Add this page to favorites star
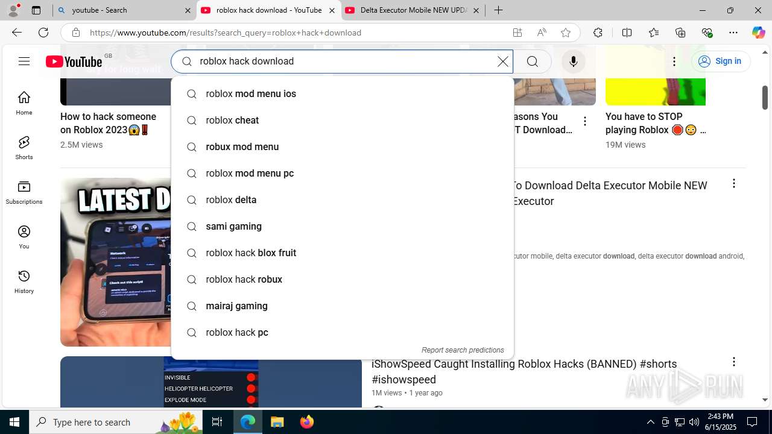772x434 pixels. (566, 33)
